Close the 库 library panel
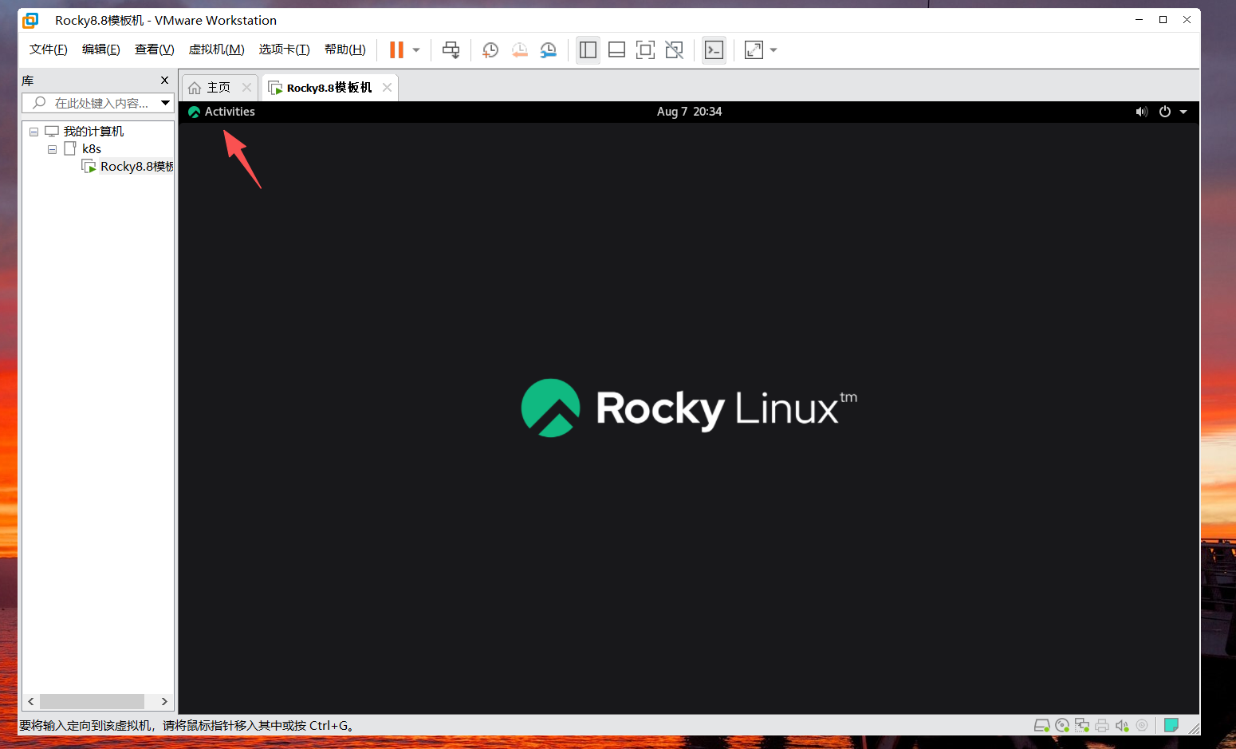This screenshot has height=749, width=1236. [164, 81]
